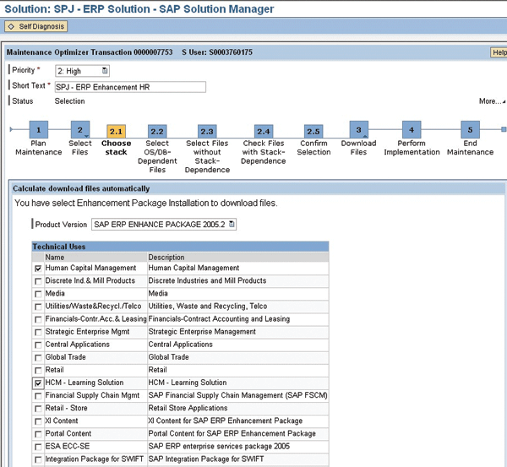This screenshot has width=507, height=467.
Task: Go to step 2 Select Files
Action: [x=80, y=130]
